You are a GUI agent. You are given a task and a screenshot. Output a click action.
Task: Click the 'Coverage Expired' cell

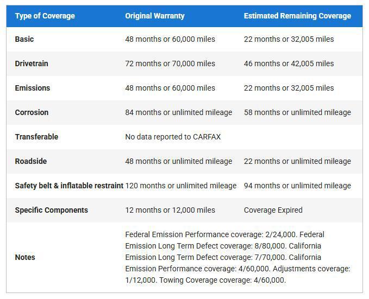(273, 210)
